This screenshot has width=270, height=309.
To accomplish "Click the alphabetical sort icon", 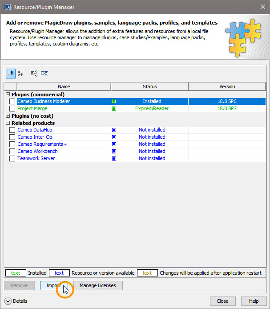I will (x=20, y=74).
